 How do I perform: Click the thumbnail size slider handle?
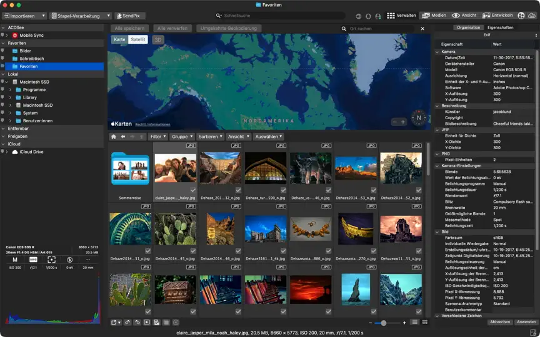click(383, 323)
